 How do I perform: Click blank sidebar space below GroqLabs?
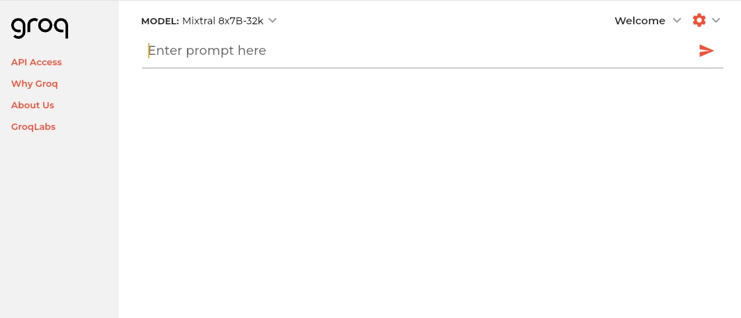pyautogui.click(x=59, y=222)
